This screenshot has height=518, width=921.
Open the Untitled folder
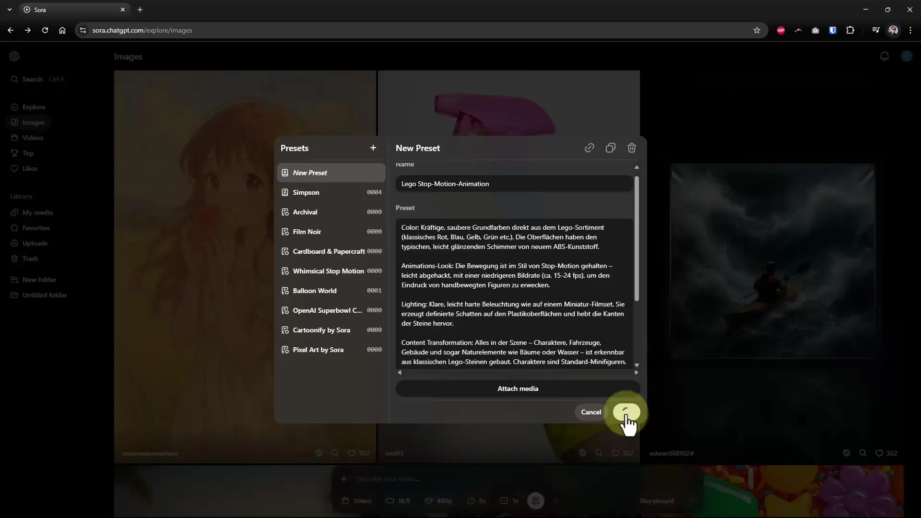pos(39,295)
